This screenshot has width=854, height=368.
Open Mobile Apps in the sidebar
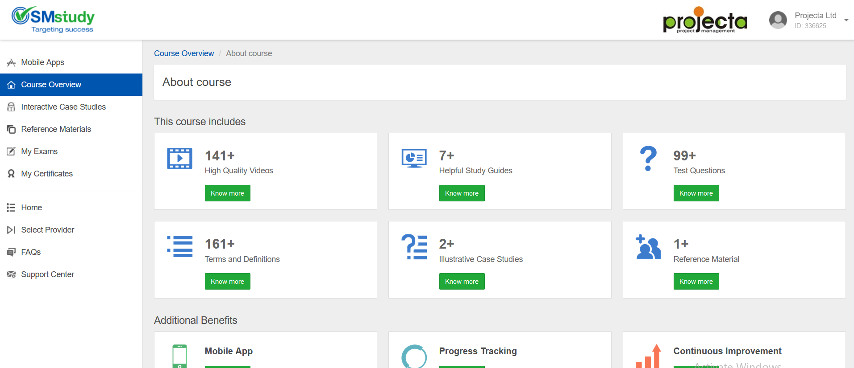tap(42, 62)
